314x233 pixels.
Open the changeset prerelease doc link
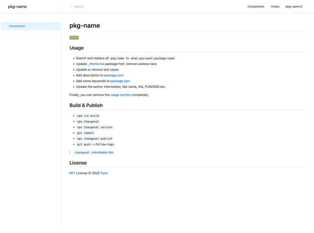94,152
